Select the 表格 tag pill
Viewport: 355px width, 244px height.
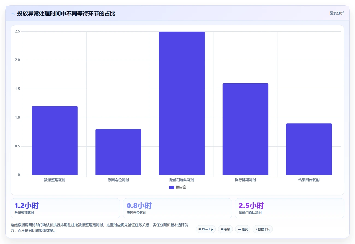coord(226,229)
